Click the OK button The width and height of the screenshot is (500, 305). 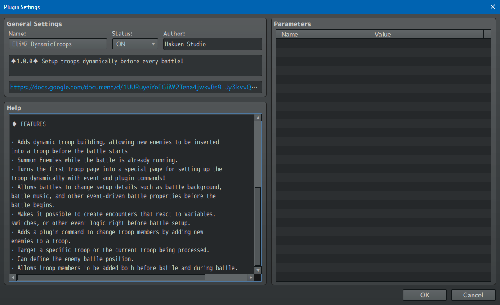tap(424, 295)
